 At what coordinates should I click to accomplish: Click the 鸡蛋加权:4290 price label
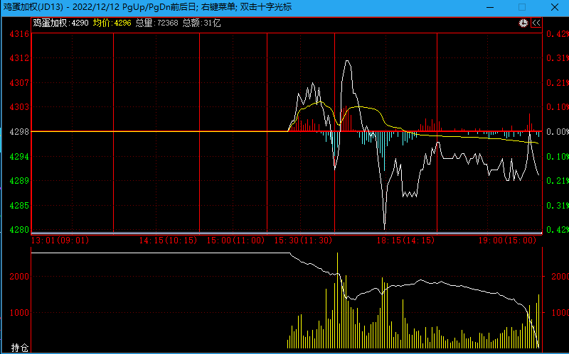60,23
